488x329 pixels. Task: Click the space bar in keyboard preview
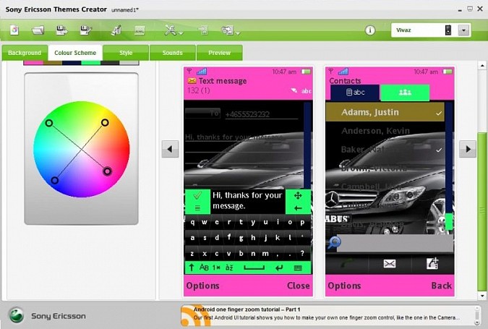coord(254,268)
